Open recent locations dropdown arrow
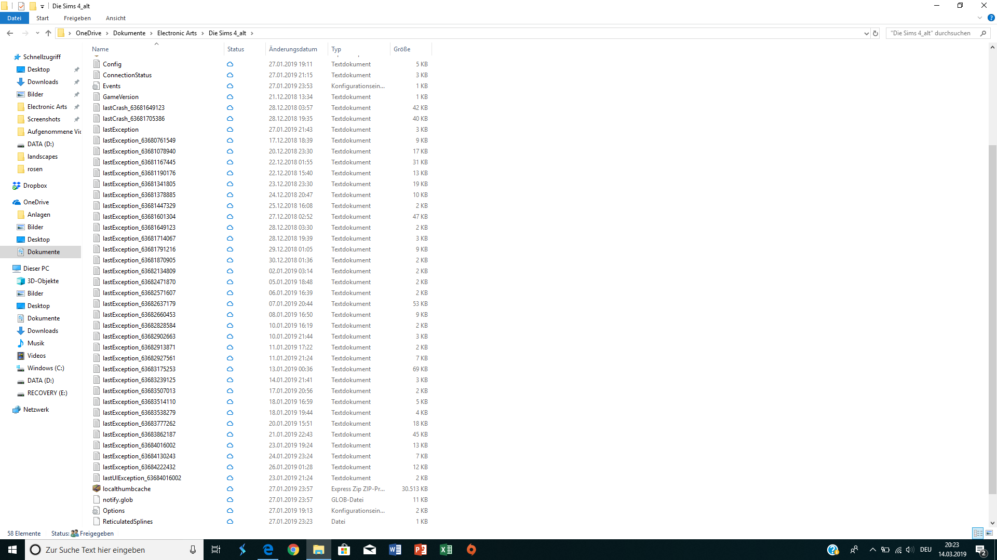 coord(37,33)
